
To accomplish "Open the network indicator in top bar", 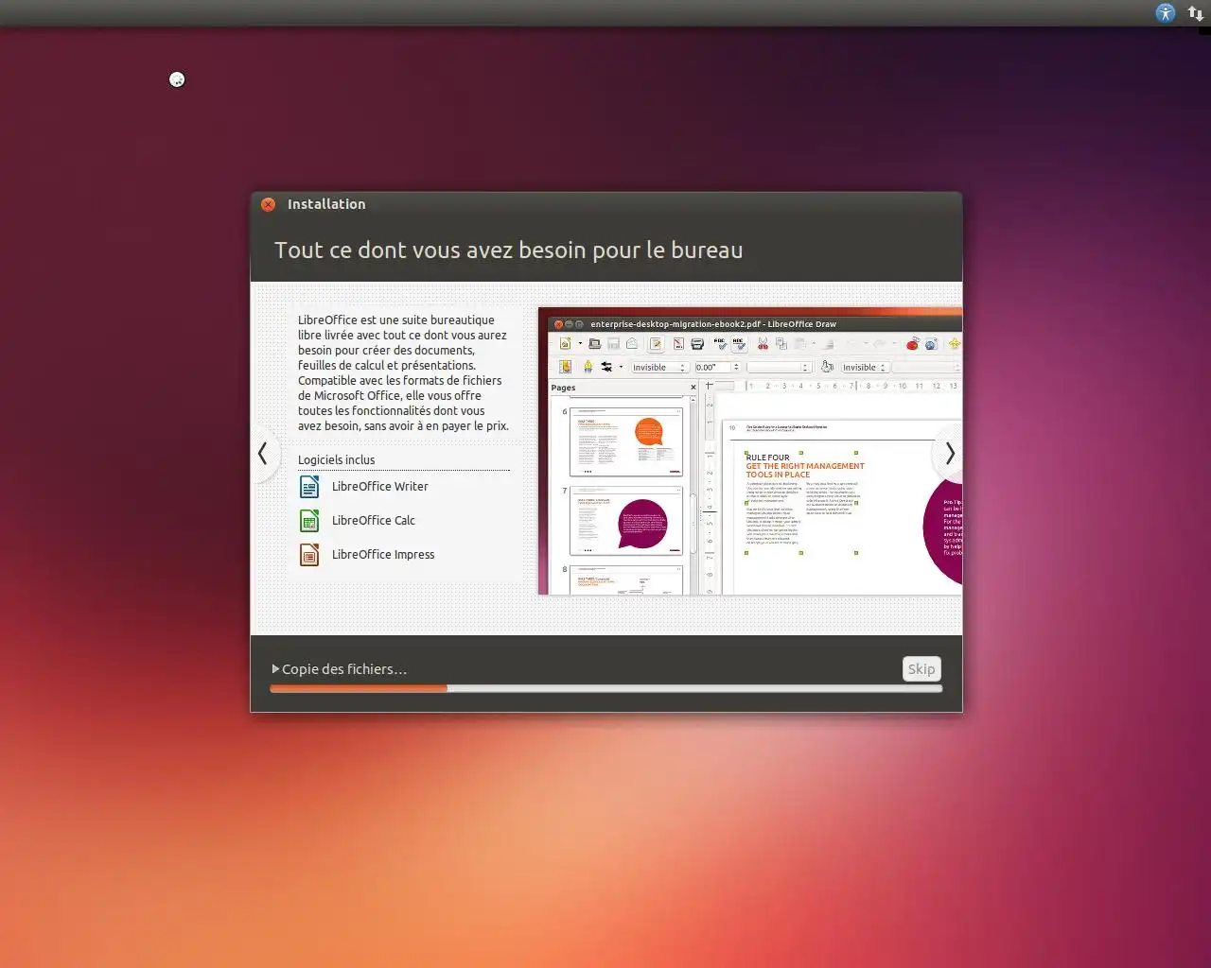I will pos(1196,13).
